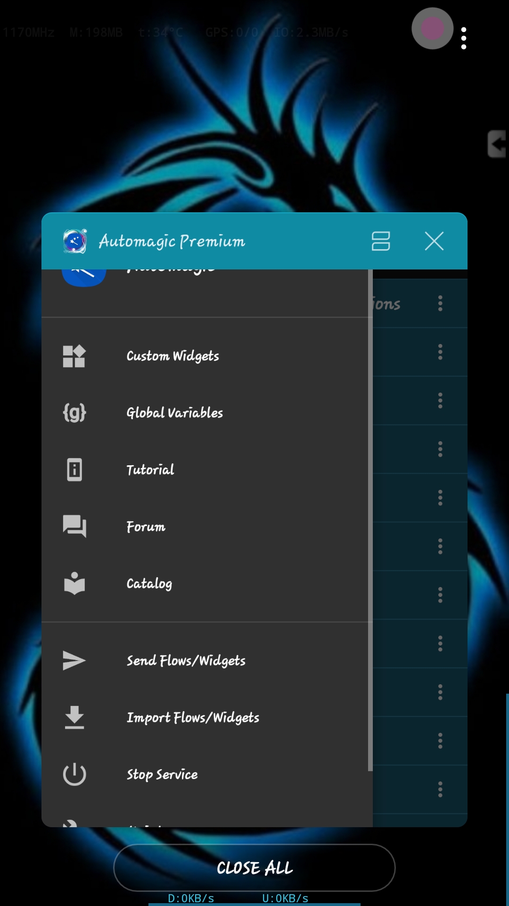Select Stop Service entry
509x906 pixels.
[x=207, y=774]
